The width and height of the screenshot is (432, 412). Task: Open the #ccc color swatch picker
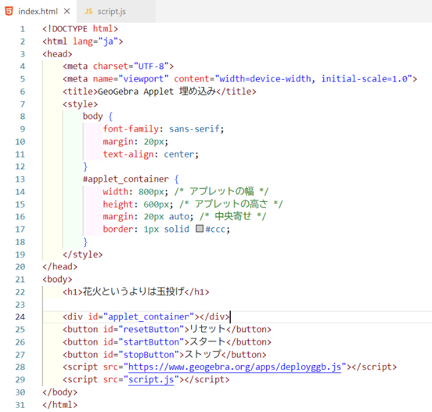pos(199,229)
